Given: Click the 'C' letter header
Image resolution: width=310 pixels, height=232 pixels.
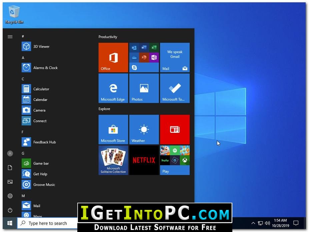Looking at the screenshot, I should click(23, 79).
